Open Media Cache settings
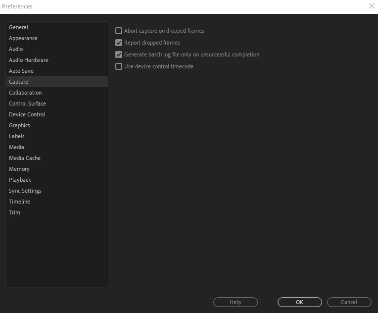 tap(57, 158)
